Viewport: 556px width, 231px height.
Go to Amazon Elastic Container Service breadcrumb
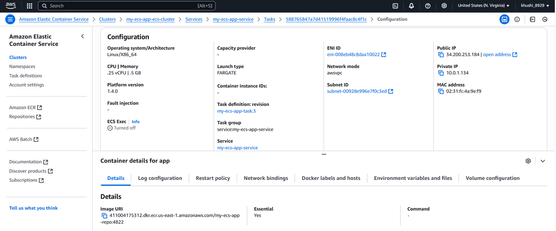pyautogui.click(x=54, y=19)
